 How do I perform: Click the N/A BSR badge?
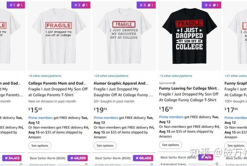tap(205, 157)
